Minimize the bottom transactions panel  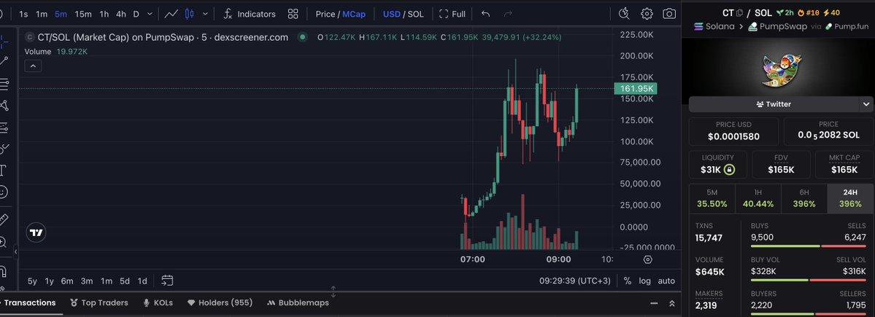point(654,303)
